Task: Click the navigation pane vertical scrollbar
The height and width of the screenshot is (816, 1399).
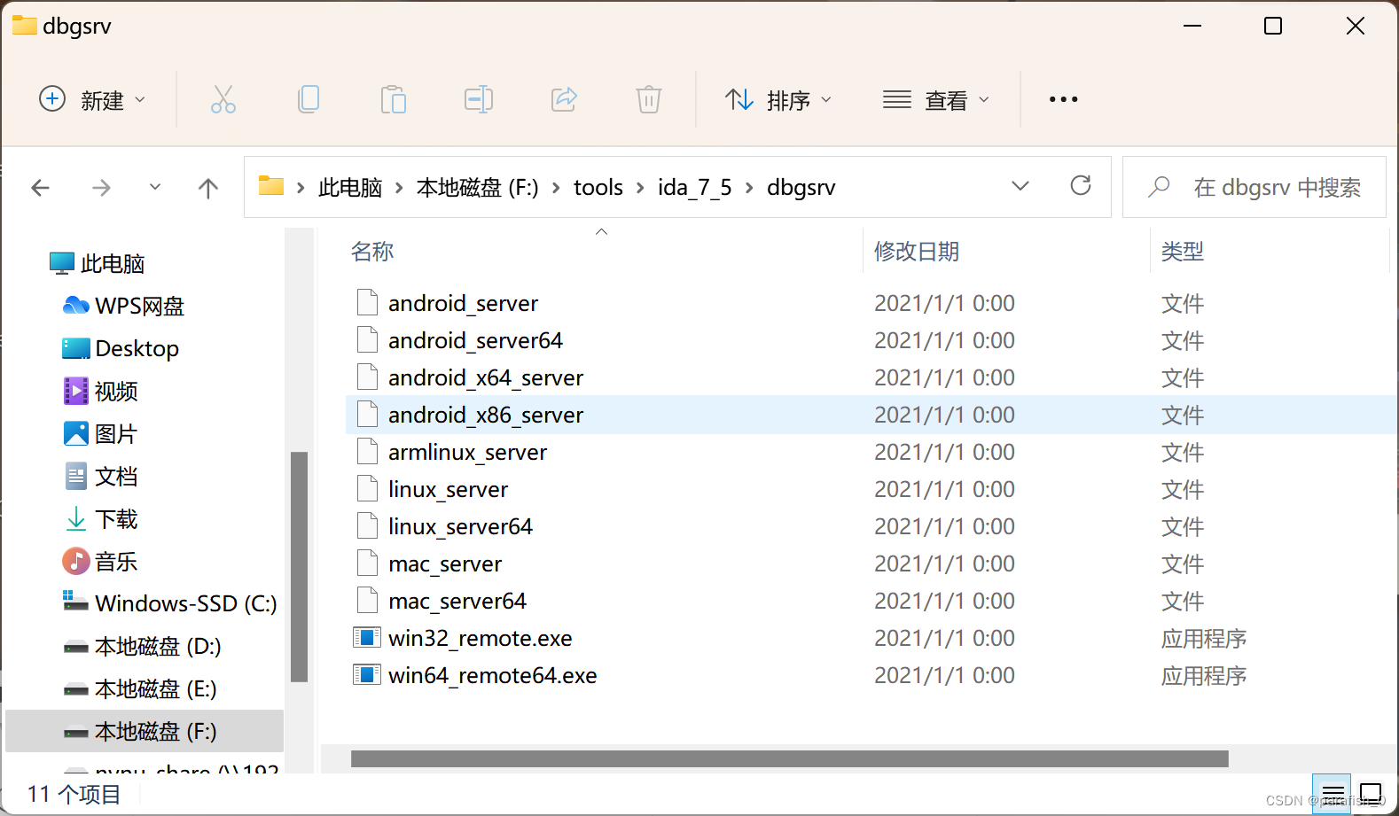Action: [299, 567]
